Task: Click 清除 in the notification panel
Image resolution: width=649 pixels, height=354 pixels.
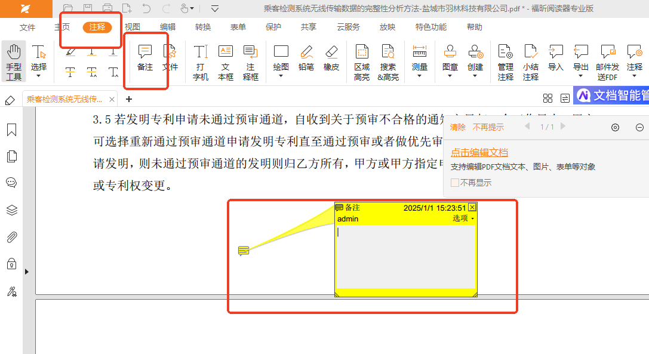Action: tap(457, 127)
